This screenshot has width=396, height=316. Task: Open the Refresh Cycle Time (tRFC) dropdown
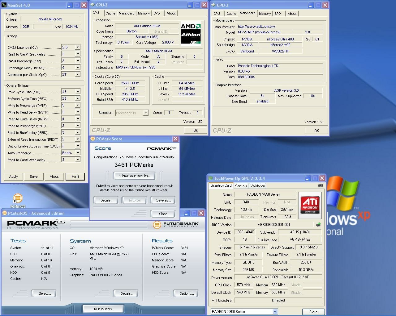78,98
